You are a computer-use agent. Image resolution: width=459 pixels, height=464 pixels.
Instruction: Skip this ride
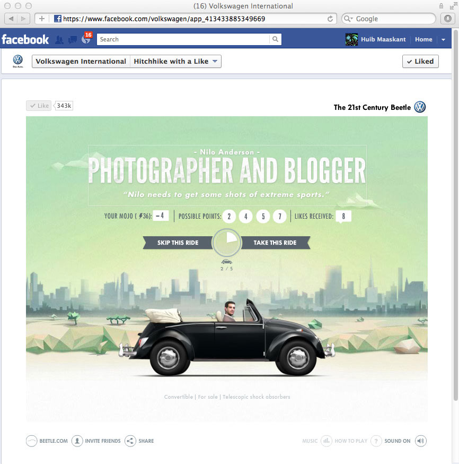178,243
